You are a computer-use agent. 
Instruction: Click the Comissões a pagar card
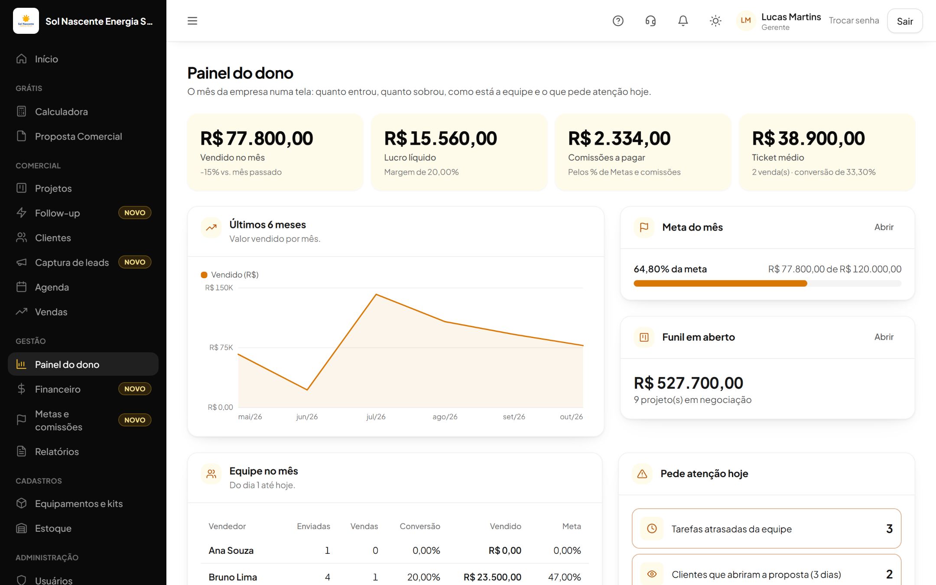click(x=643, y=153)
